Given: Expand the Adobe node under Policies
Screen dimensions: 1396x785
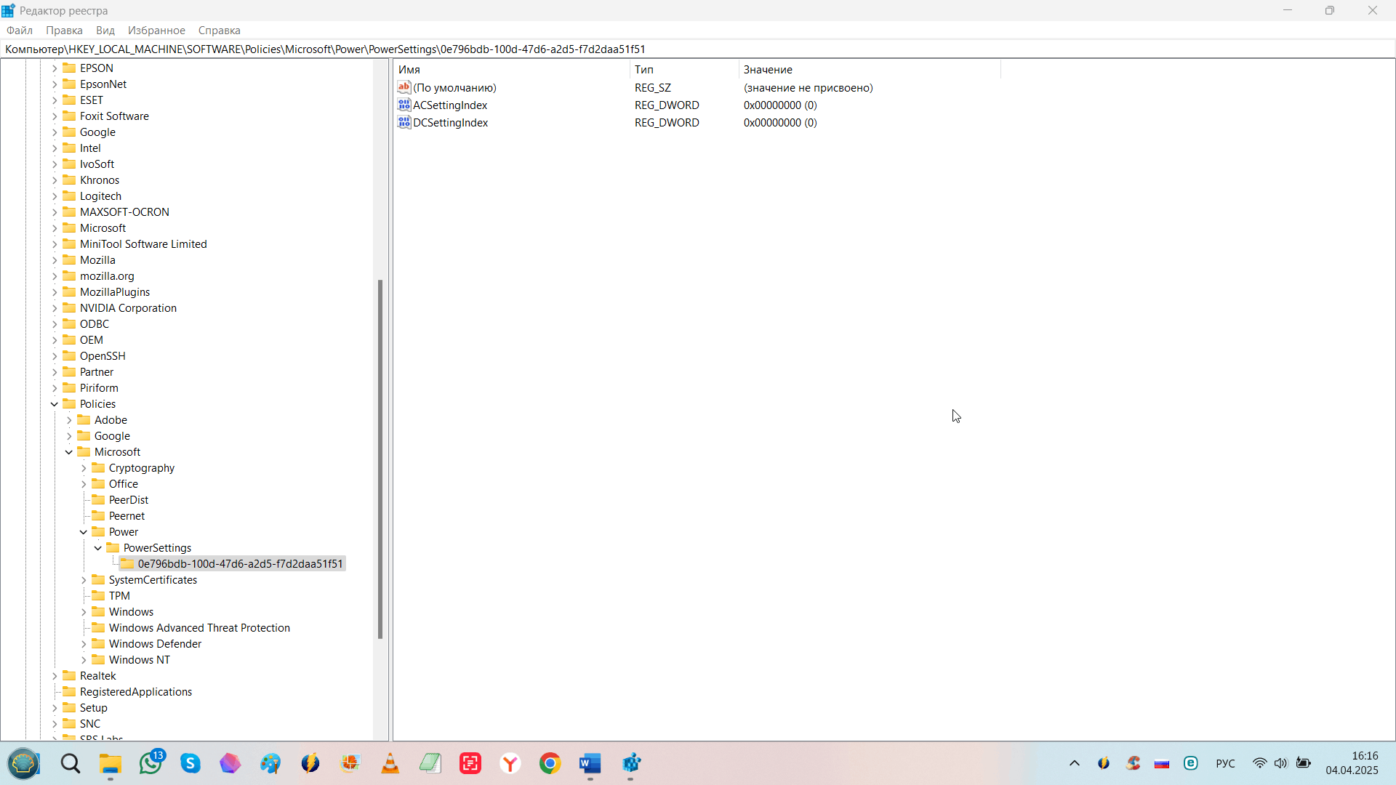Looking at the screenshot, I should (x=69, y=420).
